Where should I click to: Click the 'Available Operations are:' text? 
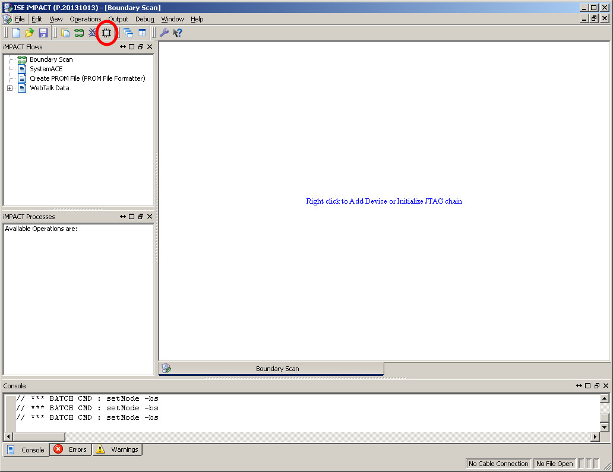click(41, 229)
